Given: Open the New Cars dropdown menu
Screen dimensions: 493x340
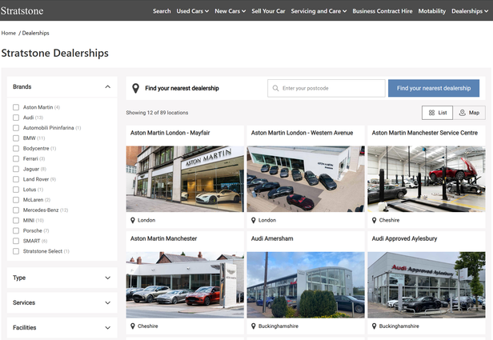Looking at the screenshot, I should coord(230,11).
